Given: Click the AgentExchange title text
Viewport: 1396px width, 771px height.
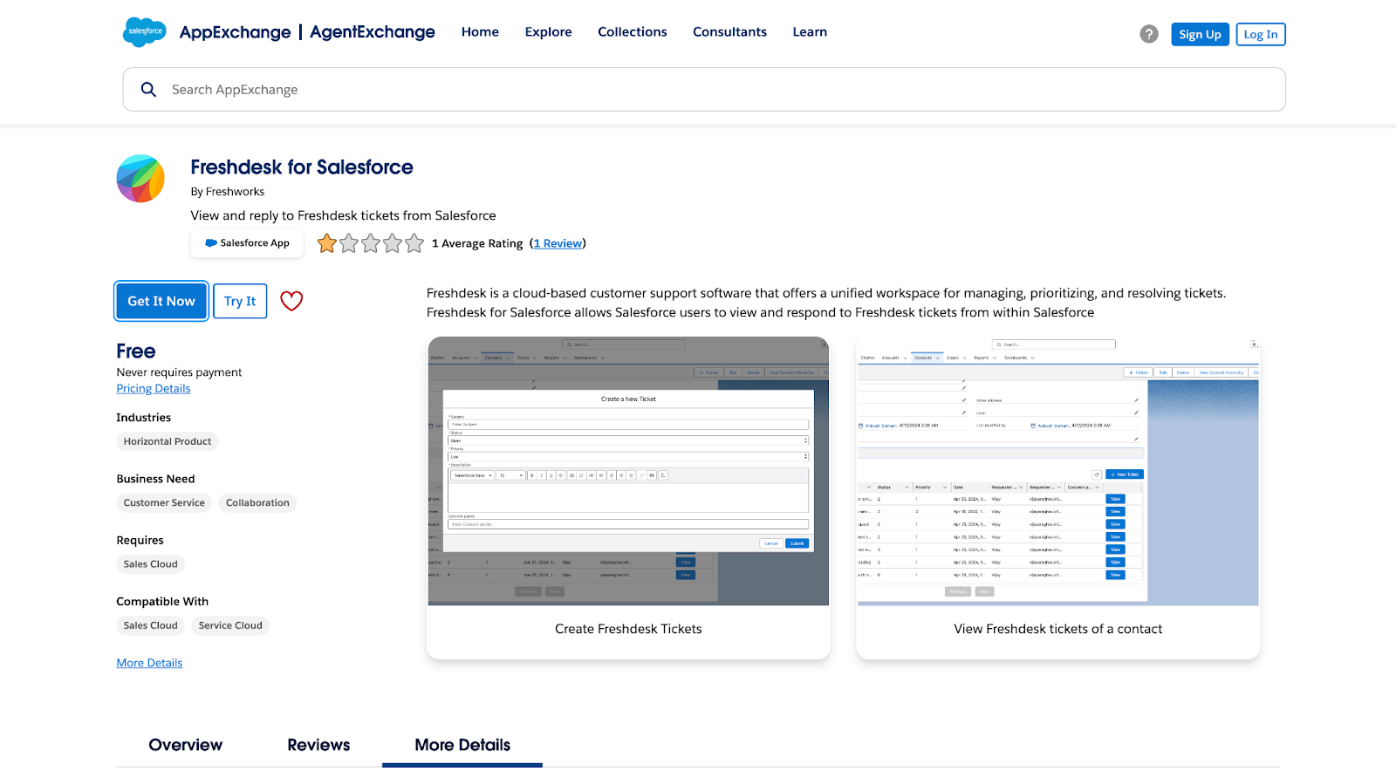Looking at the screenshot, I should (372, 32).
